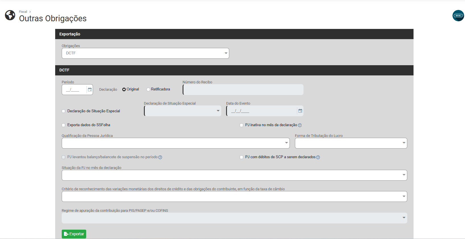Viewport: 465px width, 239px height.
Task: Enable Declaração de Situação Especial checkbox
Action: click(x=63, y=111)
